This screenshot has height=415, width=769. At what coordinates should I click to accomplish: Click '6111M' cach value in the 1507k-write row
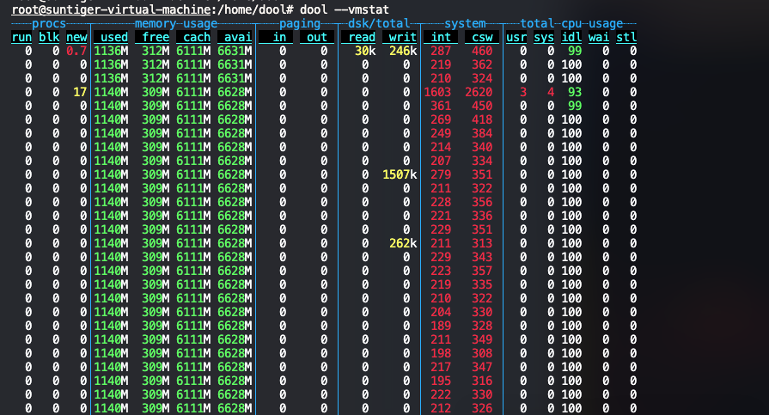pyautogui.click(x=193, y=174)
